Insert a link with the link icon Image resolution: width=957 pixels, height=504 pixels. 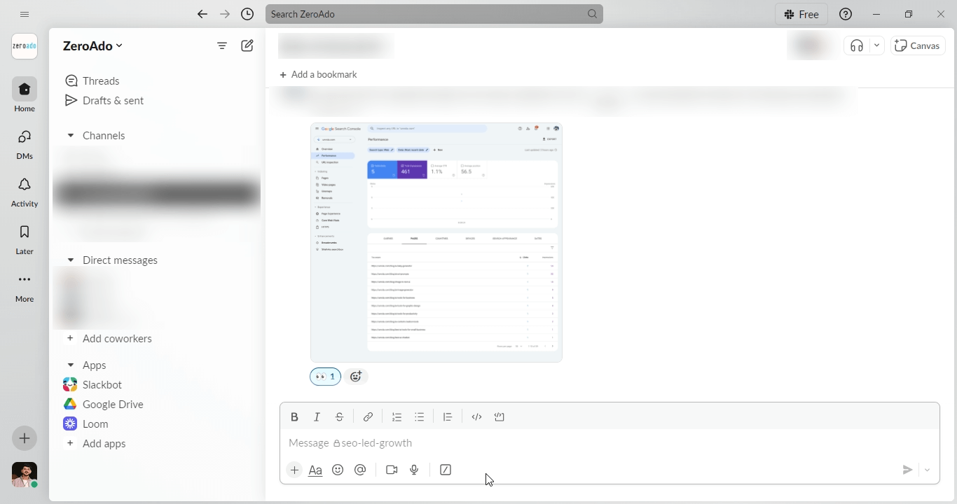tap(368, 416)
